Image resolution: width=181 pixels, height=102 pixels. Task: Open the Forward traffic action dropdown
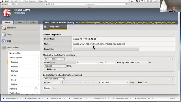tap(54, 79)
